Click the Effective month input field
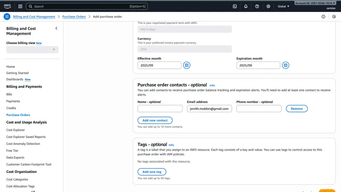Viewport: 341px width, 192px height. coord(159,65)
